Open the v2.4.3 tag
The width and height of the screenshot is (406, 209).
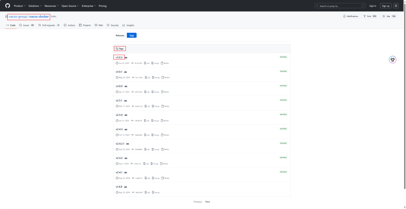click(119, 129)
